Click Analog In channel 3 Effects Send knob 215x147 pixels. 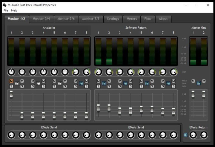point(33,135)
